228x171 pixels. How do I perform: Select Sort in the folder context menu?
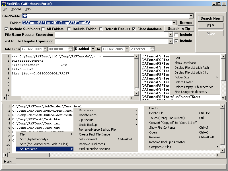195,58
